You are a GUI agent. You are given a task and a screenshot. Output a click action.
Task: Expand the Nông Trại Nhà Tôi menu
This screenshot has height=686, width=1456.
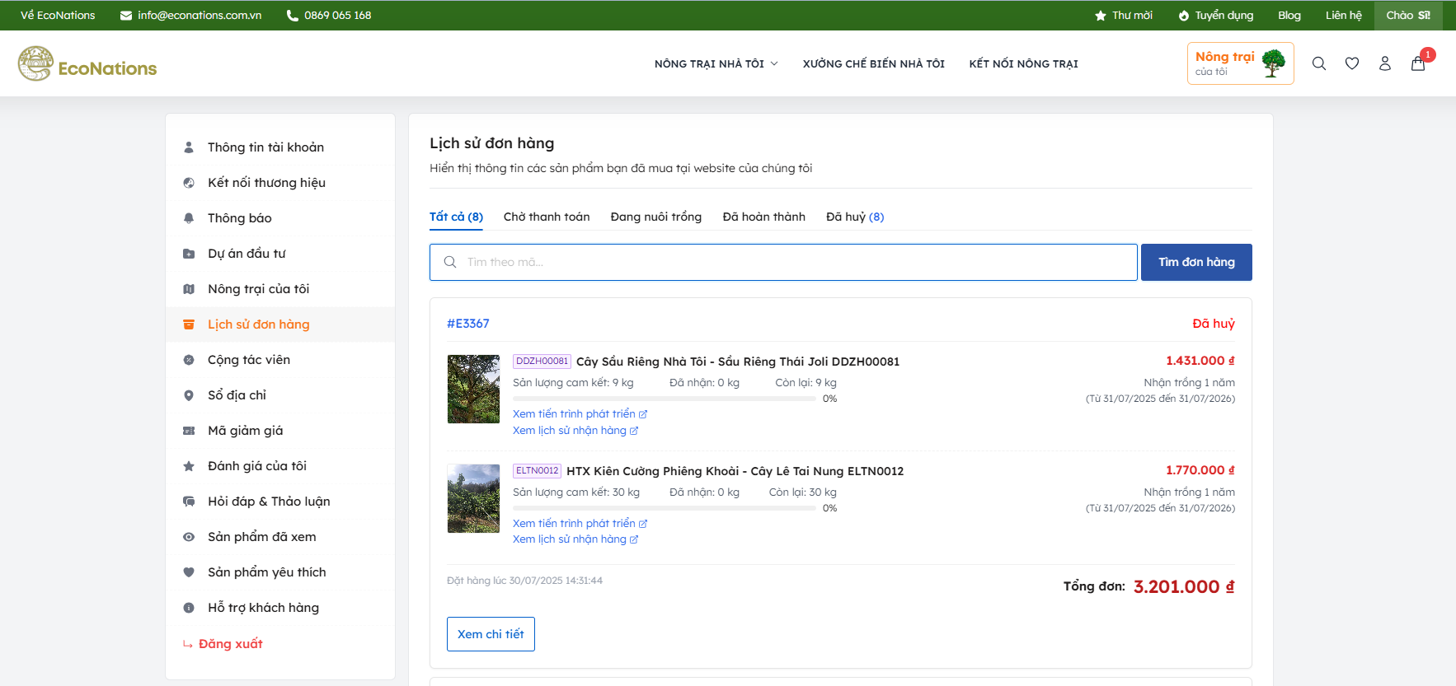point(716,63)
